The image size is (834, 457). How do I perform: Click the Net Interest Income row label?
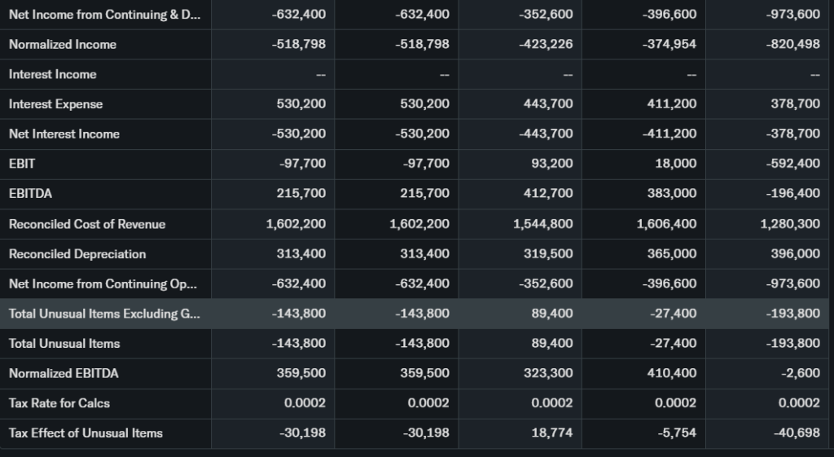click(64, 134)
